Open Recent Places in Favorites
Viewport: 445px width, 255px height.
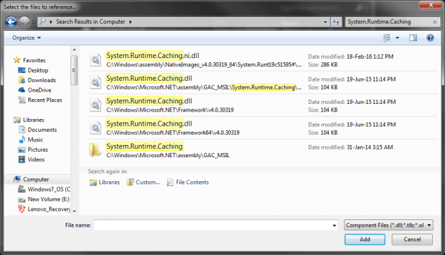(x=44, y=100)
